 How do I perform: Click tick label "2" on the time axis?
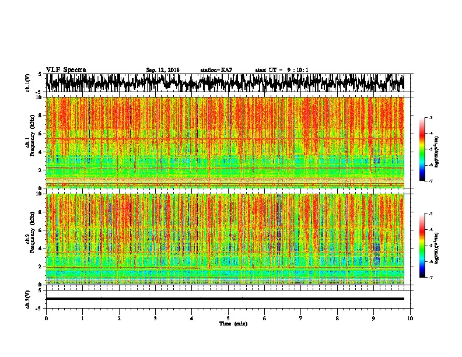(119, 318)
